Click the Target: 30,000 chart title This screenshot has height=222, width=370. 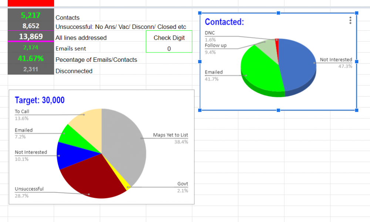point(40,100)
